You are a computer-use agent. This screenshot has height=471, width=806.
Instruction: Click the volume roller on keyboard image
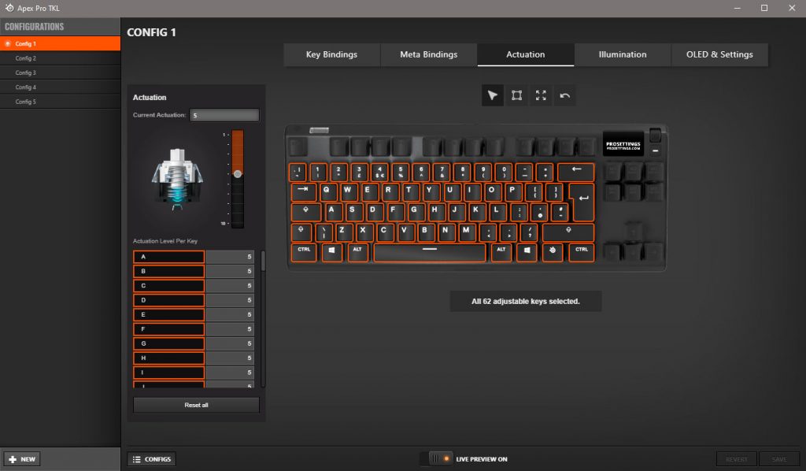coord(655,135)
